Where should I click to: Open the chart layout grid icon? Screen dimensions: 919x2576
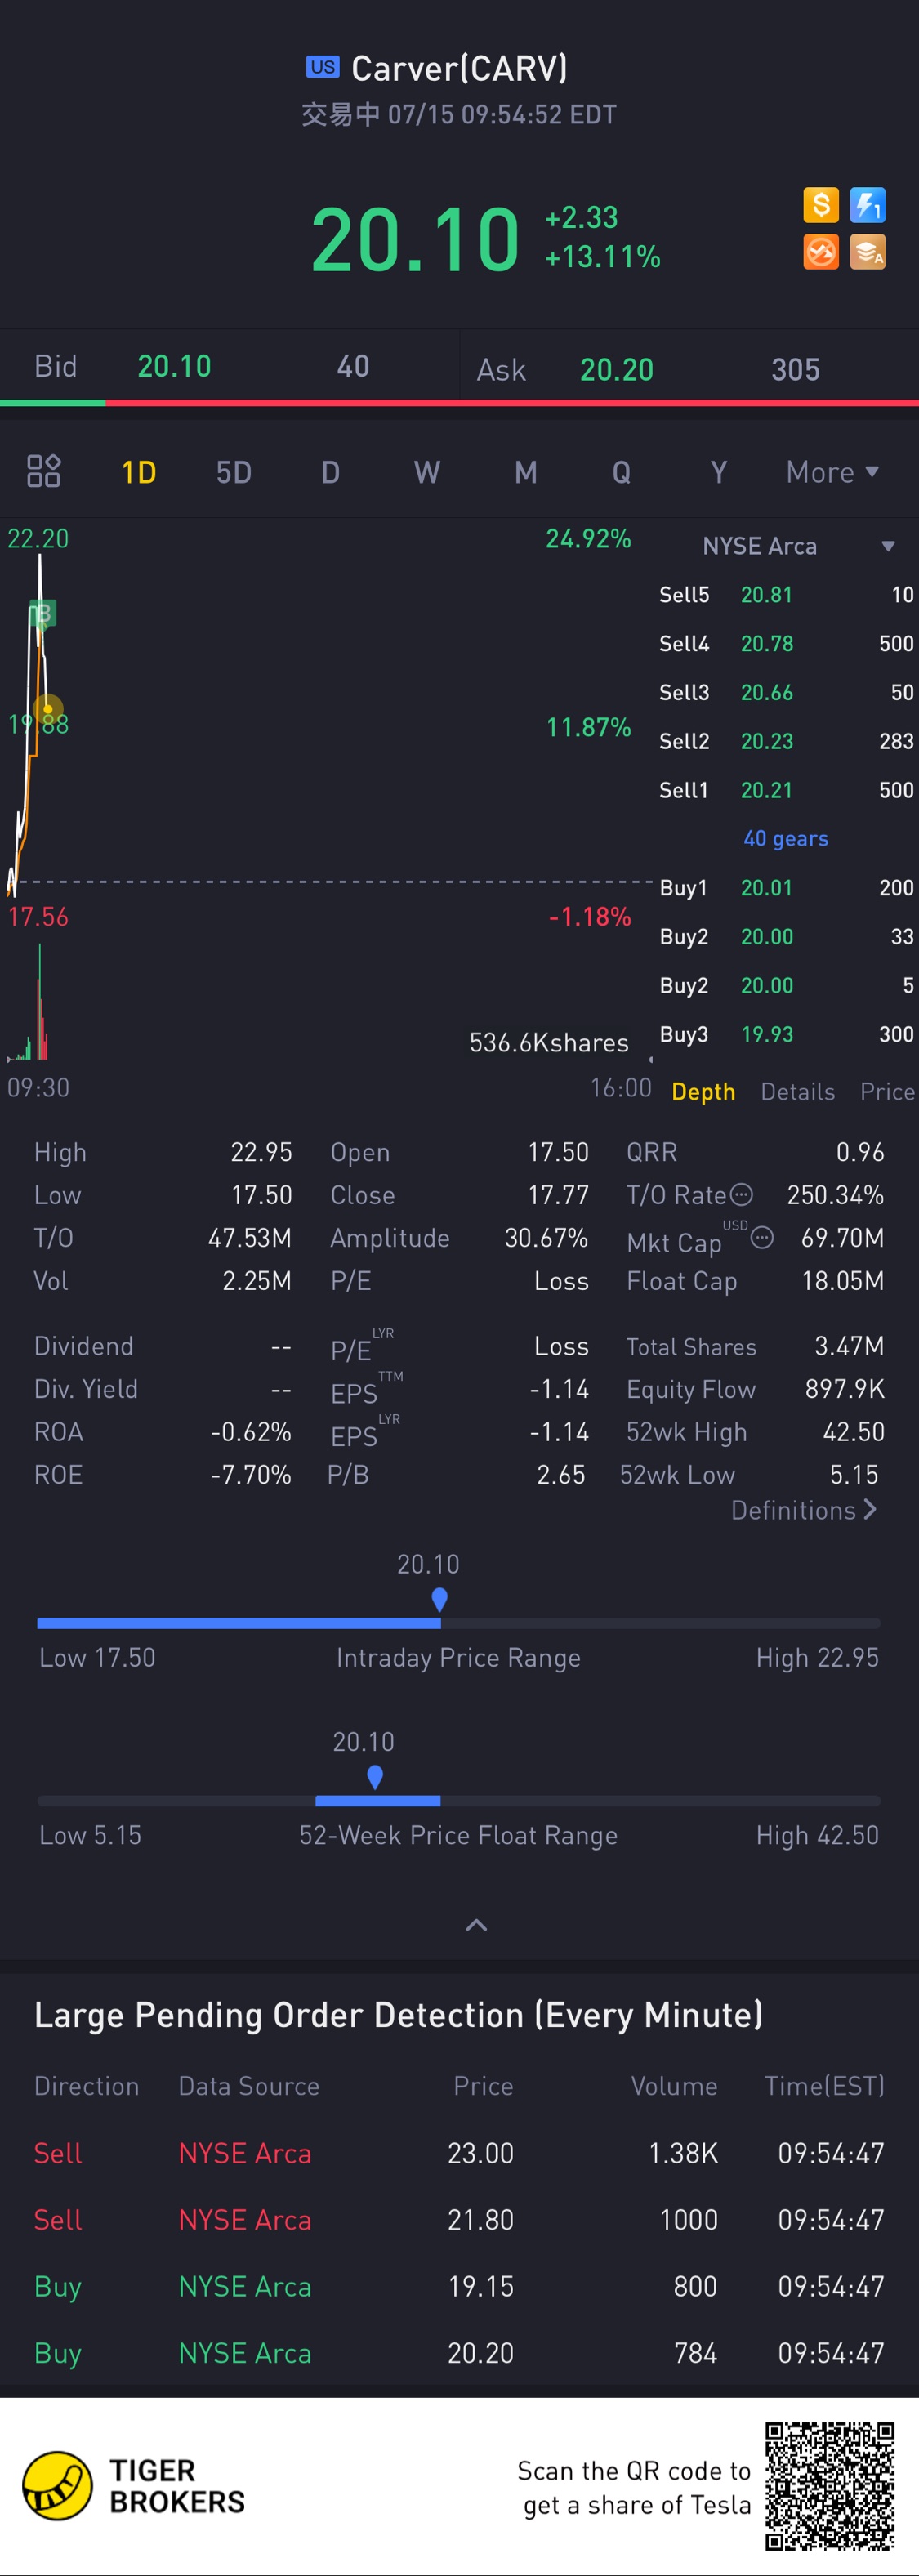coord(44,471)
